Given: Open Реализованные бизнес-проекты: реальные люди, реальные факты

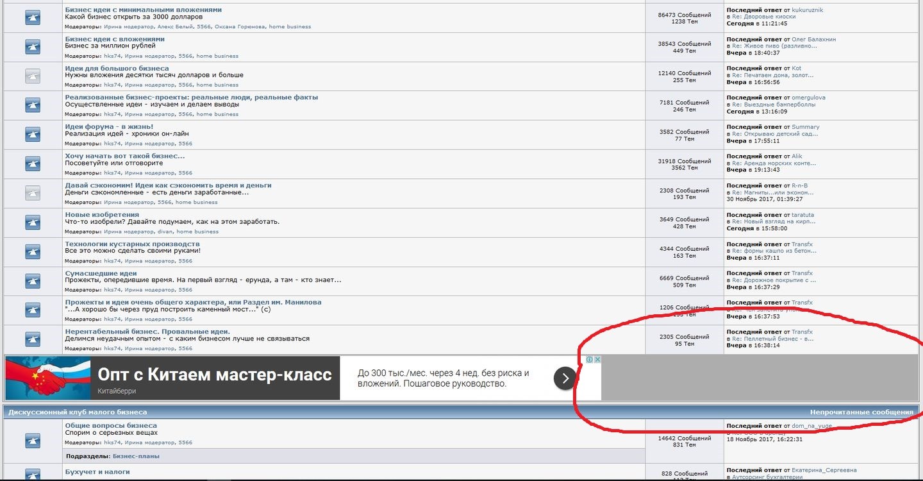Looking at the screenshot, I should point(191,97).
